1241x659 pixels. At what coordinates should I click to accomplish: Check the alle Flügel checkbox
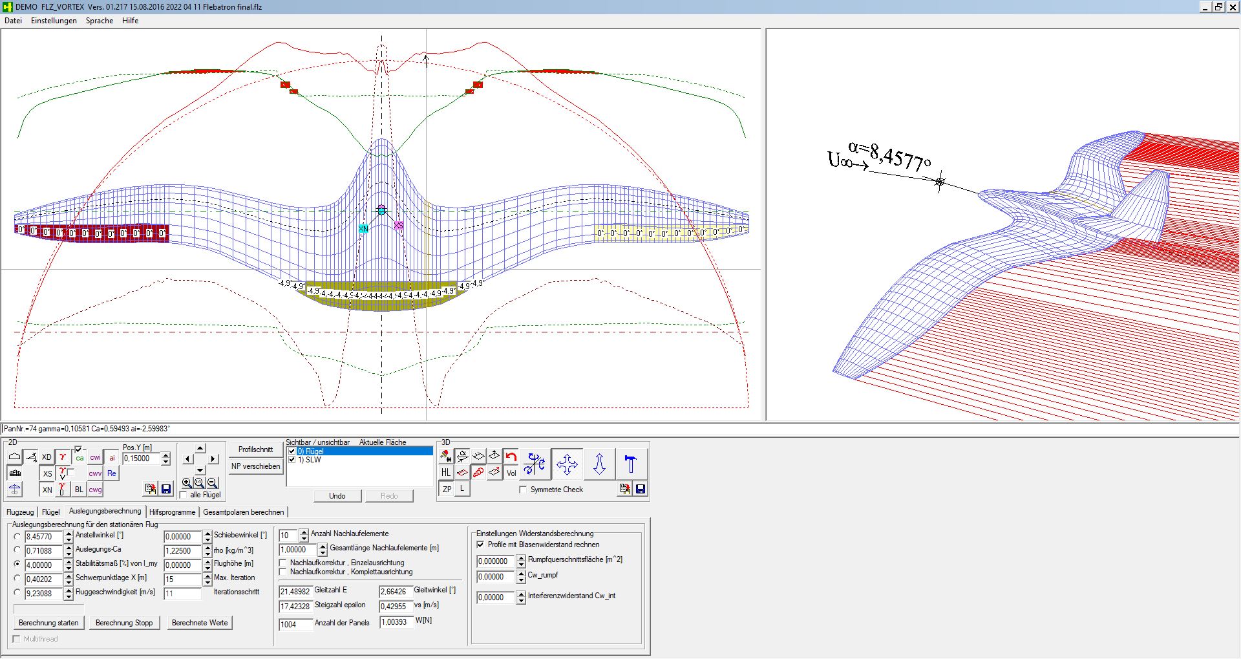pos(184,495)
